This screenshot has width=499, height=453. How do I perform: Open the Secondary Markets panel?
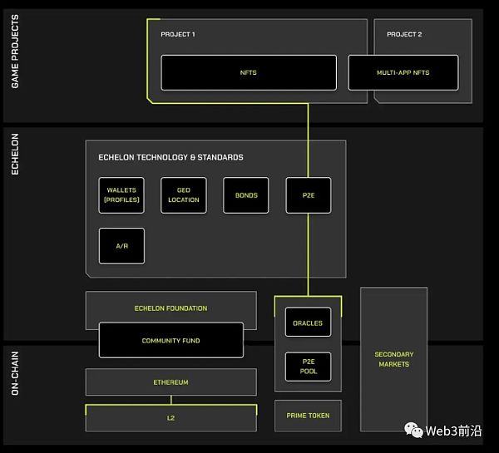tap(393, 359)
